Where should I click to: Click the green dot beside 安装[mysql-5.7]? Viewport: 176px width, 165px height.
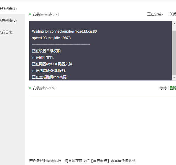point(30,14)
